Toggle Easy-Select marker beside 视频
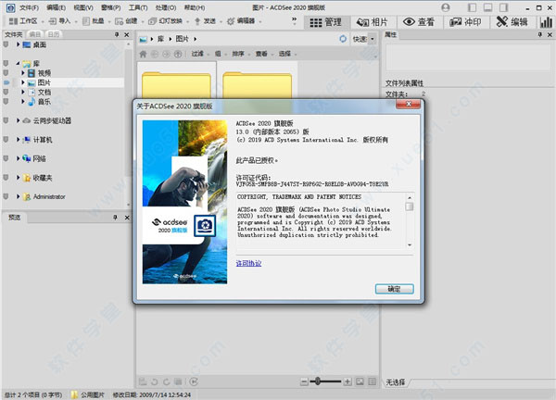The width and height of the screenshot is (556, 400). click(6, 73)
